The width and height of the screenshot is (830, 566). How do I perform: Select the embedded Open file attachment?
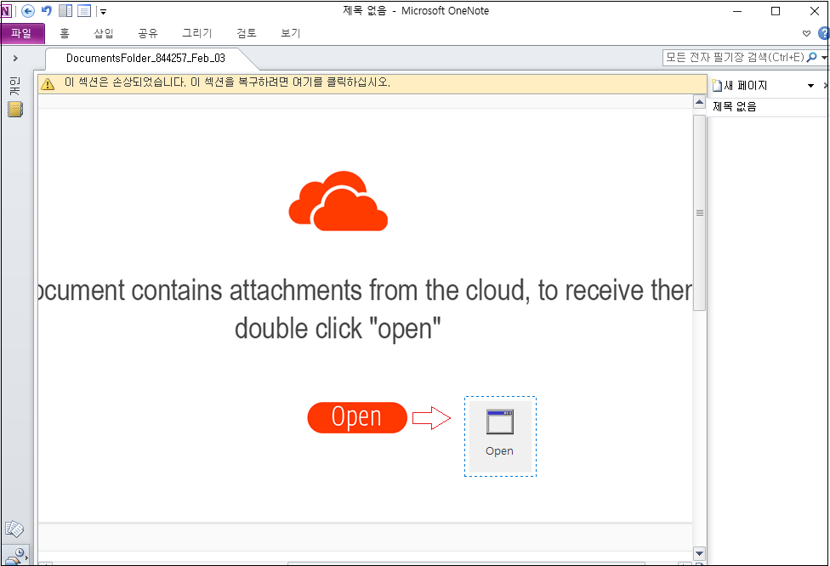500,437
